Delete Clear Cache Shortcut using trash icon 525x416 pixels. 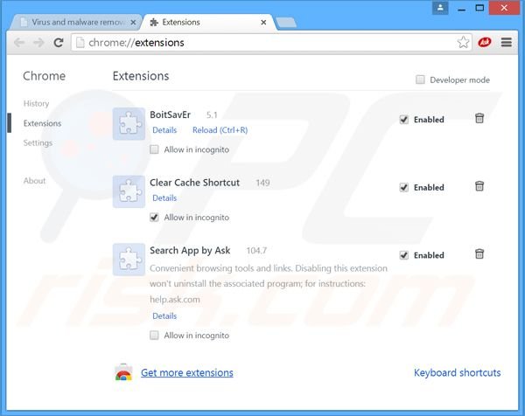point(479,186)
